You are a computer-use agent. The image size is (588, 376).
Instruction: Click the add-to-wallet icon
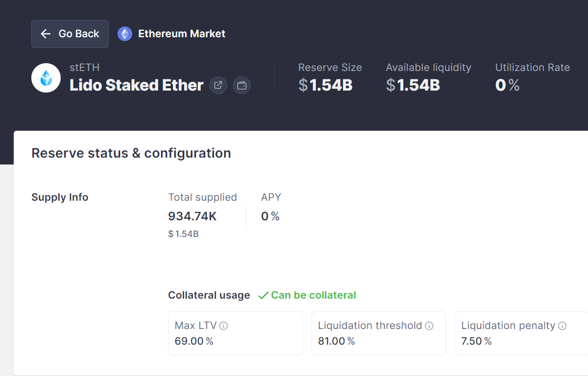point(242,85)
